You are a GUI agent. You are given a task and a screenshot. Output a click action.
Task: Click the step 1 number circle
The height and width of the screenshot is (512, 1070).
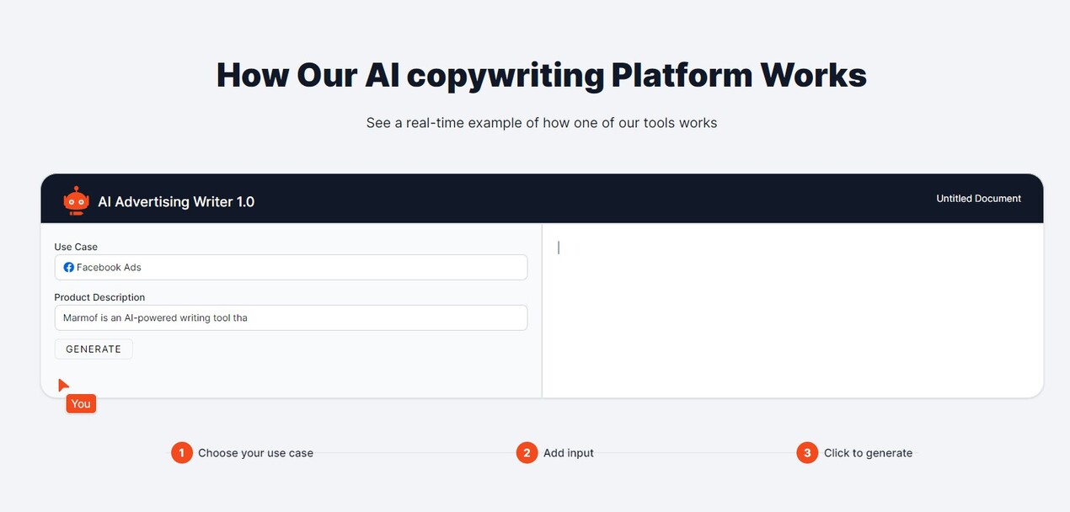[181, 453]
